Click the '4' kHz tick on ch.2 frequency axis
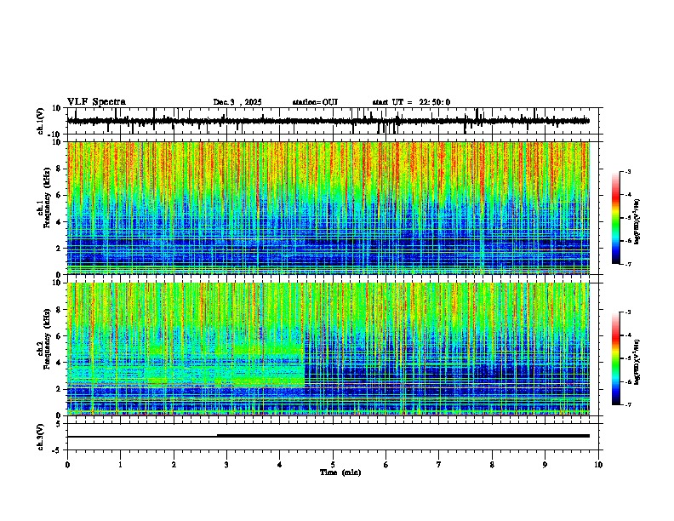This screenshot has width=674, height=521. [x=60, y=363]
